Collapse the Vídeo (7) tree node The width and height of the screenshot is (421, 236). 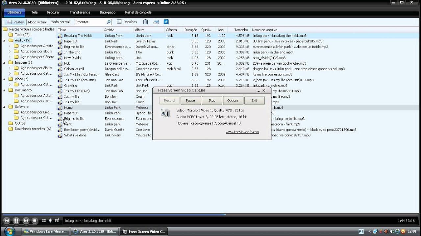pyautogui.click(x=4, y=79)
